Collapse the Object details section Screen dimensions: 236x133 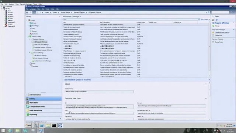pyautogui.click(x=206, y=84)
